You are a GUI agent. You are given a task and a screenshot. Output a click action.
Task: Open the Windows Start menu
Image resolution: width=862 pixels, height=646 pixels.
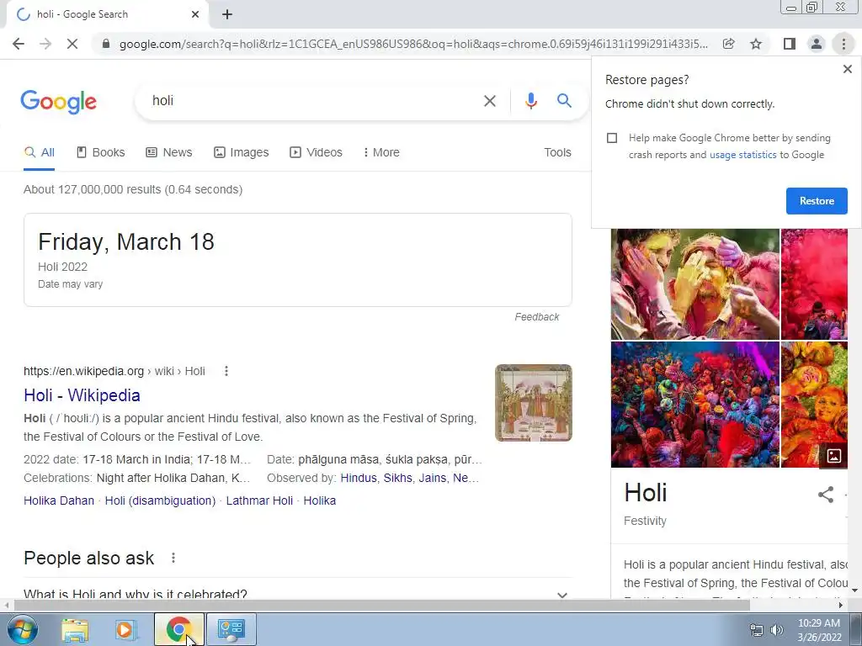(x=22, y=629)
